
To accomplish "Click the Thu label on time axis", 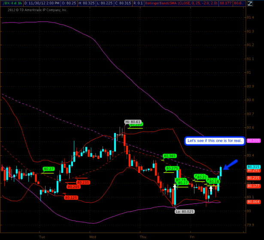I will point(143,237).
